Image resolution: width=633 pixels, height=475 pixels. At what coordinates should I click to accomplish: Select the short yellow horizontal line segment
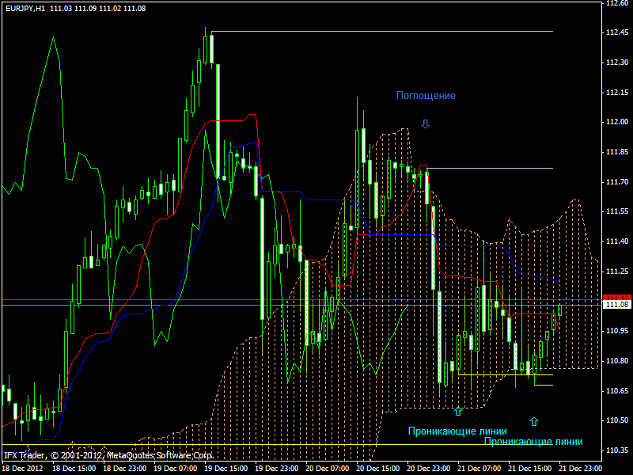pyautogui.click(x=544, y=386)
